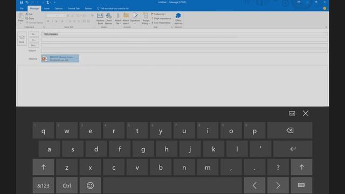The image size is (345, 194).
Task: Open the font size combo box
Action: (62, 16)
